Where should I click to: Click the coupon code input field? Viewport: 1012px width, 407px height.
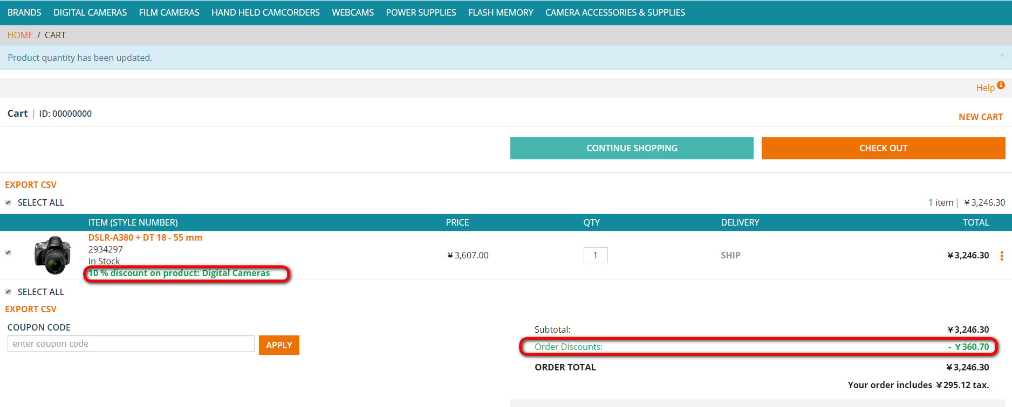click(x=131, y=343)
